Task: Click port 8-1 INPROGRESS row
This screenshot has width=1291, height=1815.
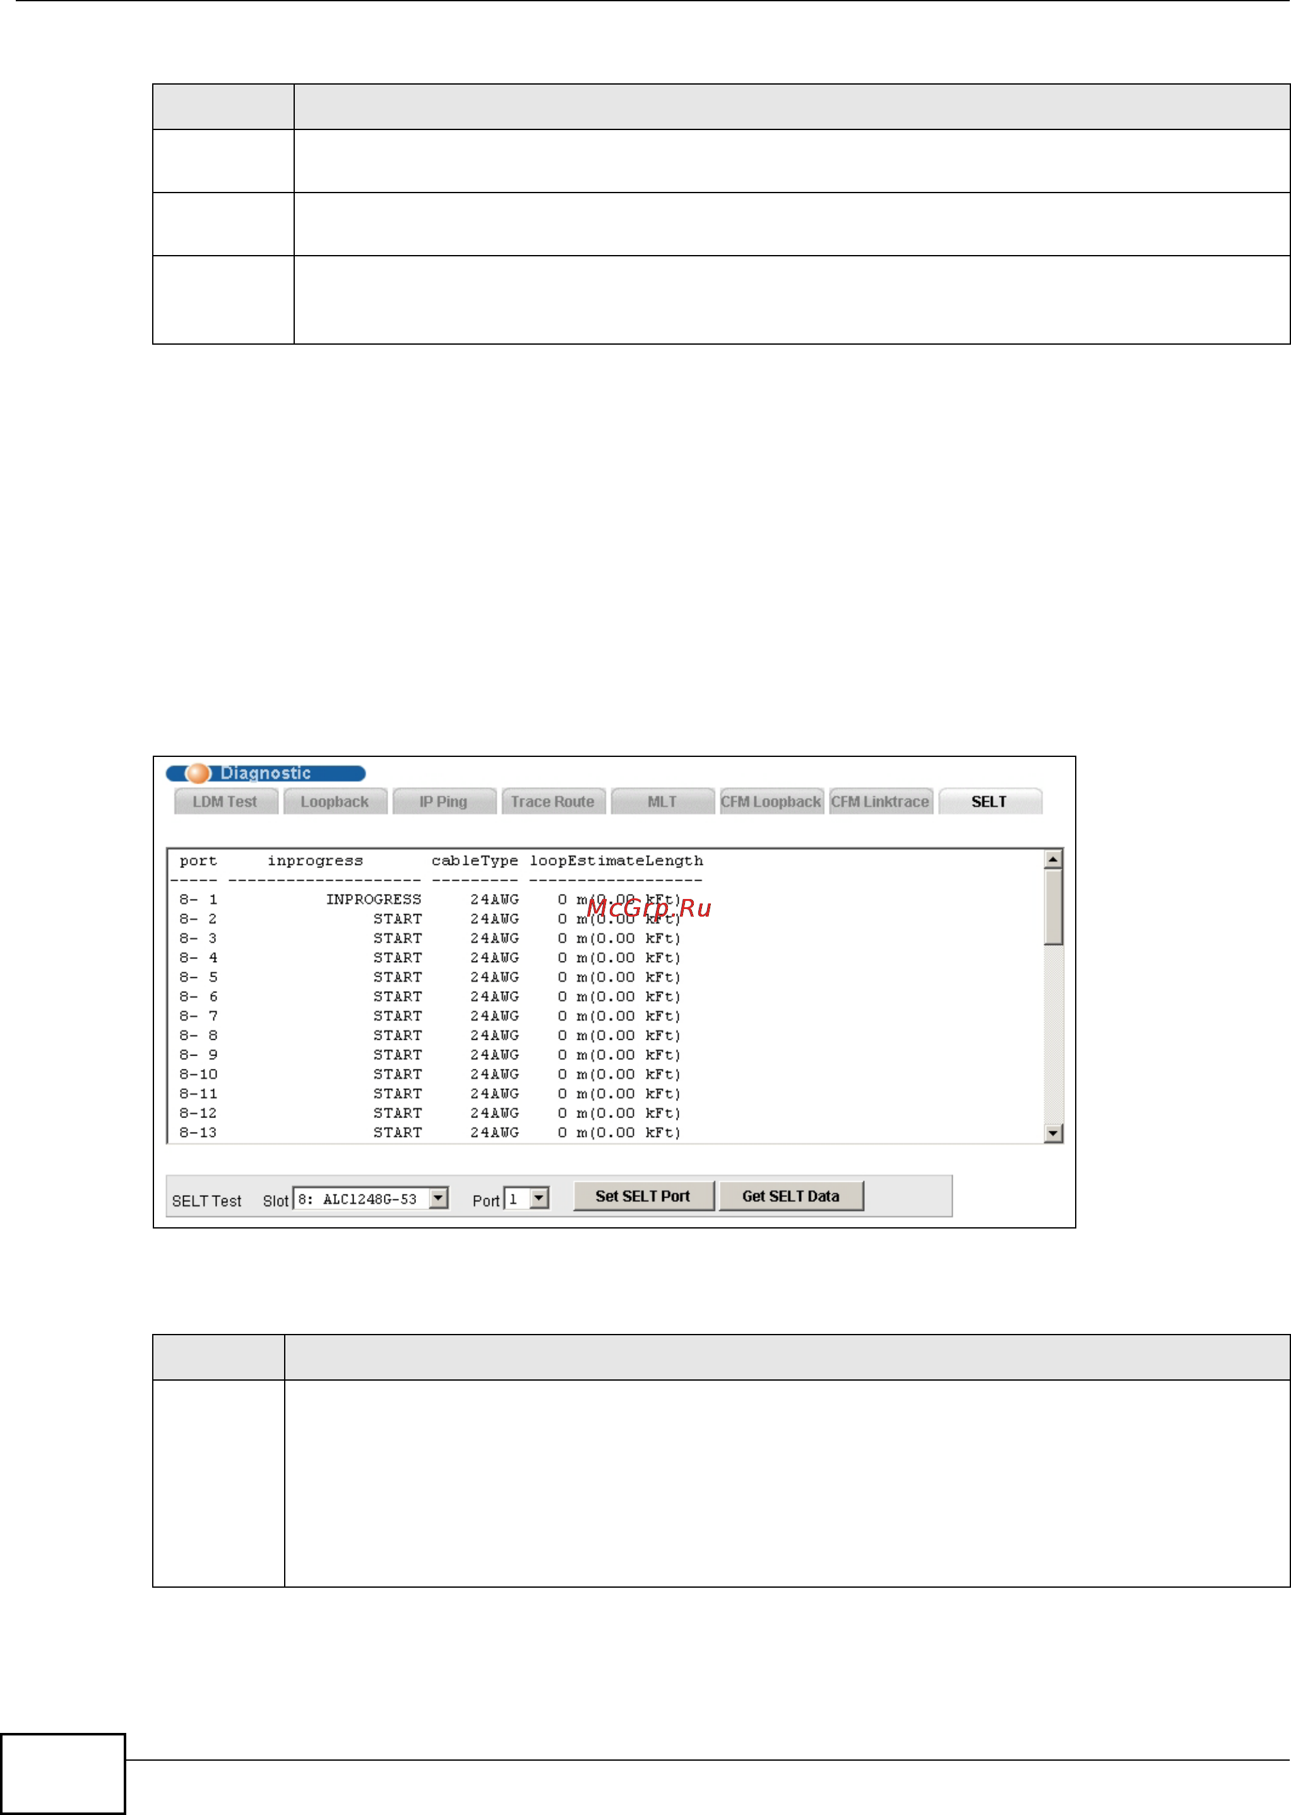Action: coord(374,899)
